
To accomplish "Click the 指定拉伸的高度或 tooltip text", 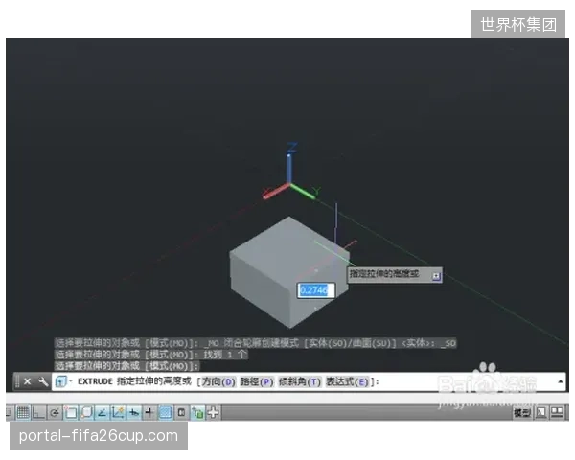I will pos(384,274).
